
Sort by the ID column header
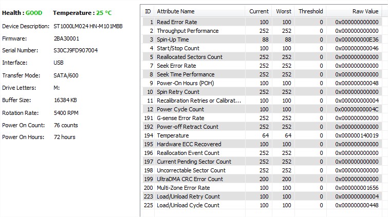click(148, 11)
